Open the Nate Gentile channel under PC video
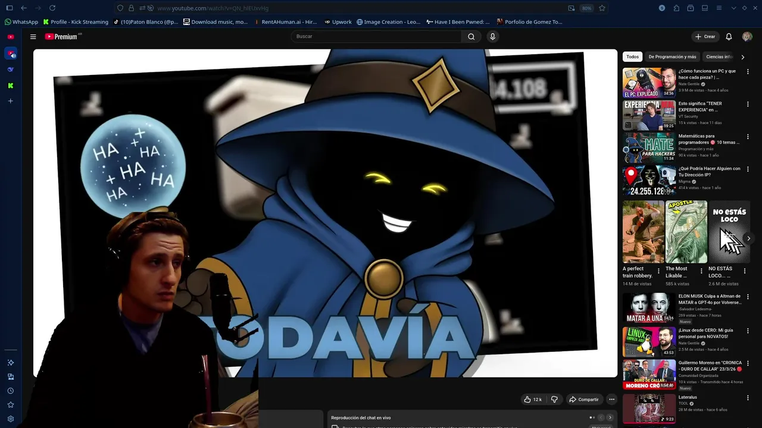This screenshot has height=428, width=762. 689,84
